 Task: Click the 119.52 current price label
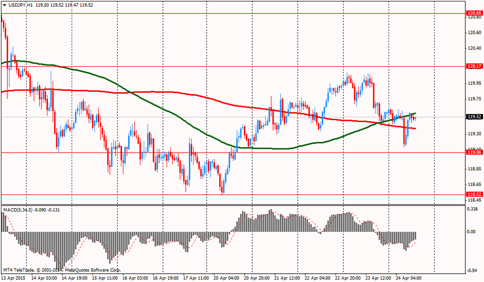click(474, 117)
